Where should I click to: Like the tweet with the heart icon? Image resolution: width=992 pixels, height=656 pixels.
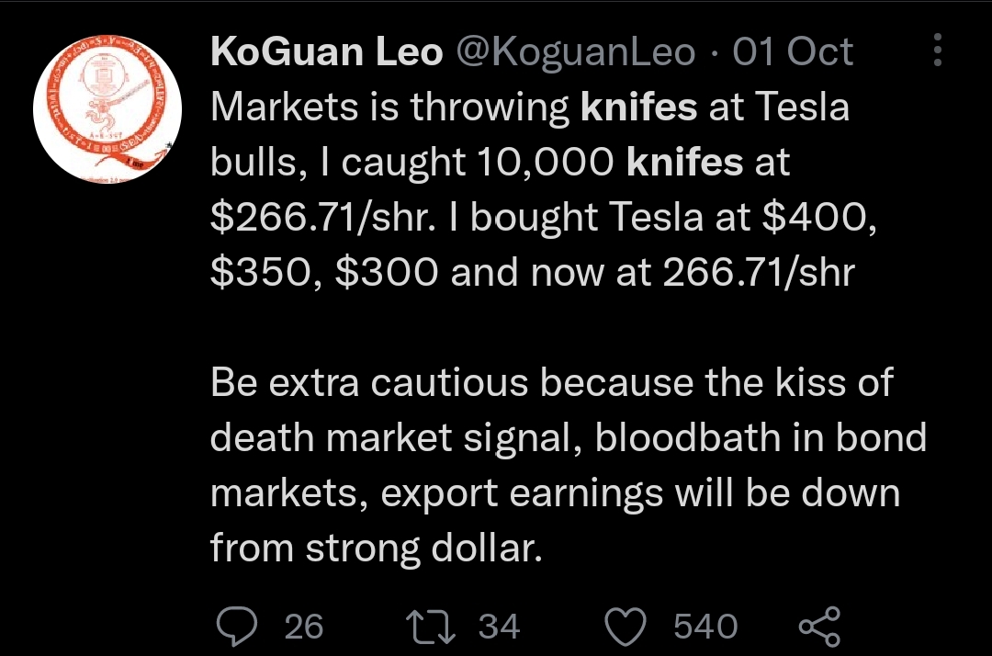(x=629, y=626)
